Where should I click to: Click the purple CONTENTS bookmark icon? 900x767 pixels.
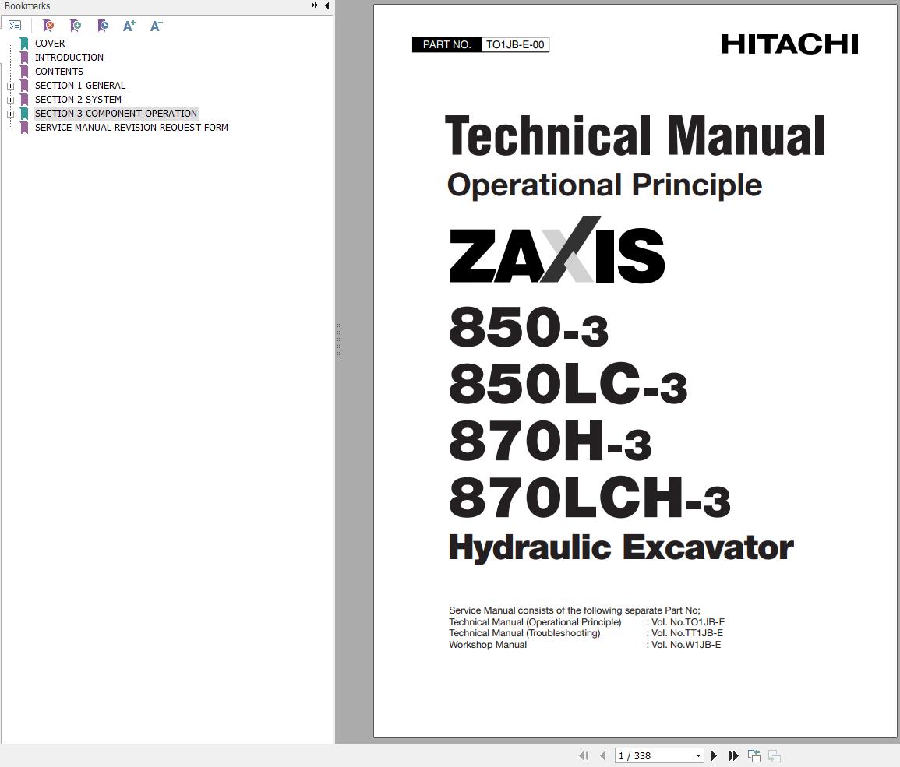25,71
